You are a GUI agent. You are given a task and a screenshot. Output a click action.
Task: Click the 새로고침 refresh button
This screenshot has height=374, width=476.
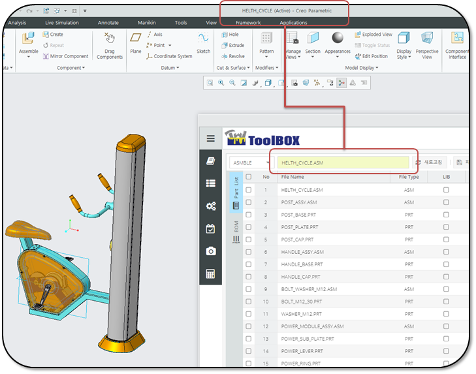(429, 163)
